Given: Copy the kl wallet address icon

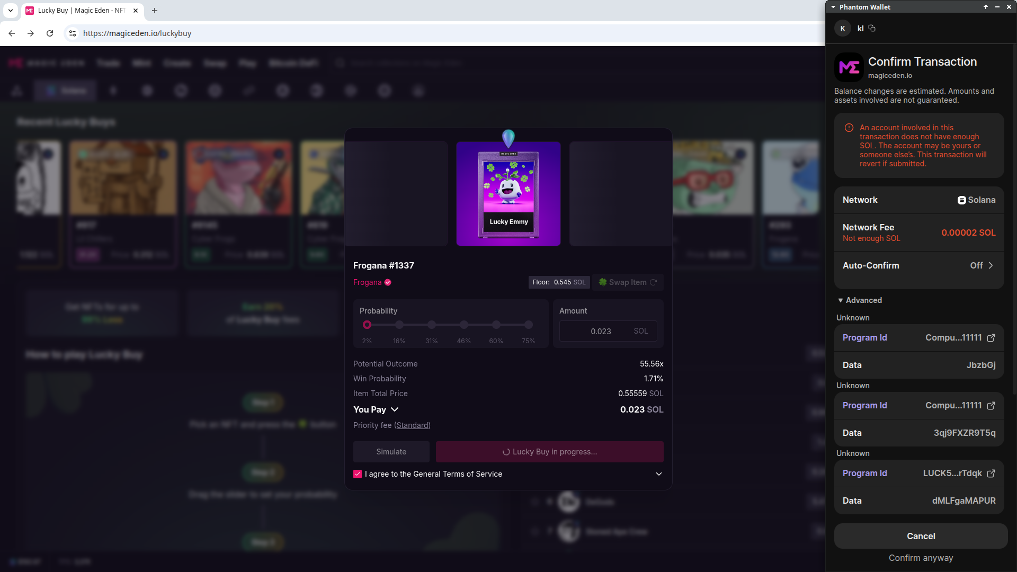Looking at the screenshot, I should (x=872, y=29).
